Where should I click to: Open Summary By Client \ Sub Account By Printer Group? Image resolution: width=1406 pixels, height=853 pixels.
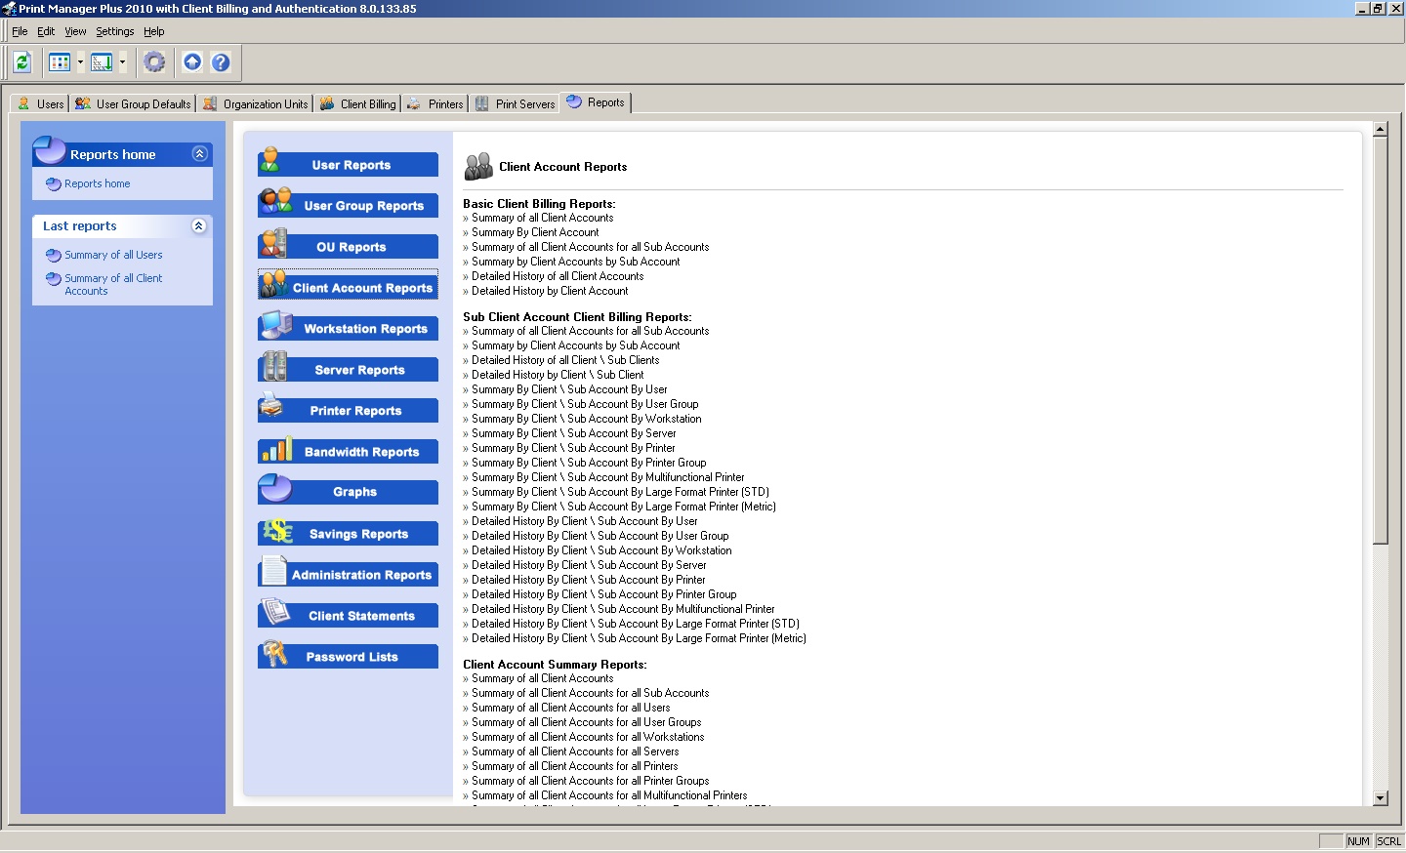click(589, 463)
